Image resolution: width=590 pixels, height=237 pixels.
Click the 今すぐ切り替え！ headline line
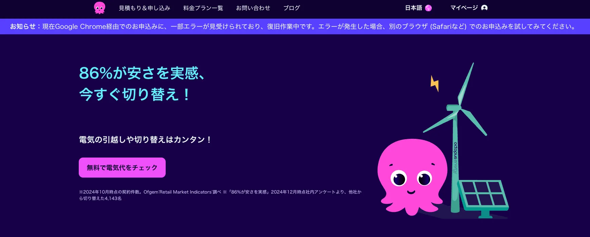coord(134,94)
